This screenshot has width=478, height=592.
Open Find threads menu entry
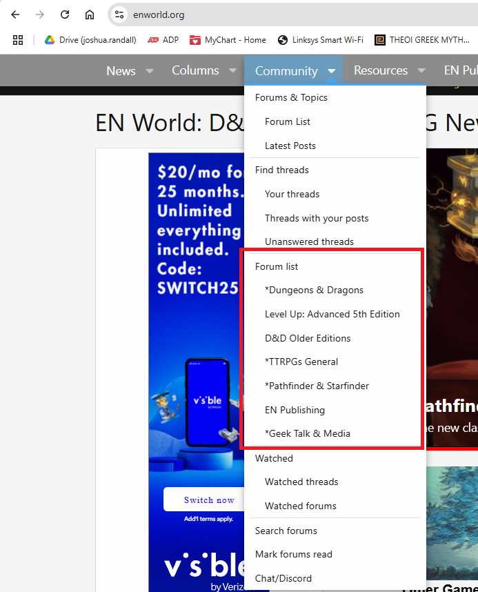point(281,170)
